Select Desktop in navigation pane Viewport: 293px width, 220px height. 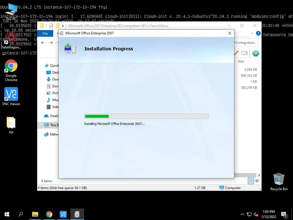52,72
